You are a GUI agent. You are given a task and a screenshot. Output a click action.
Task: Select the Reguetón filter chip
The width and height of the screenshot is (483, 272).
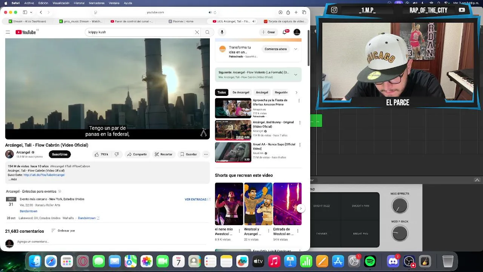click(281, 92)
